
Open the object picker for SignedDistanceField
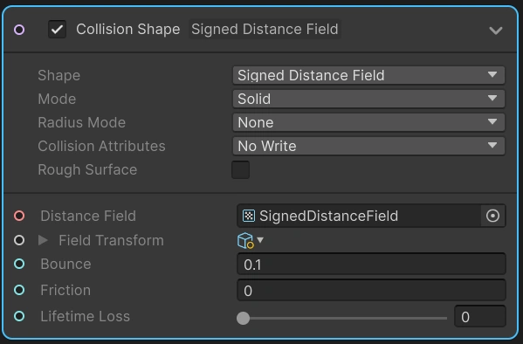tap(492, 216)
